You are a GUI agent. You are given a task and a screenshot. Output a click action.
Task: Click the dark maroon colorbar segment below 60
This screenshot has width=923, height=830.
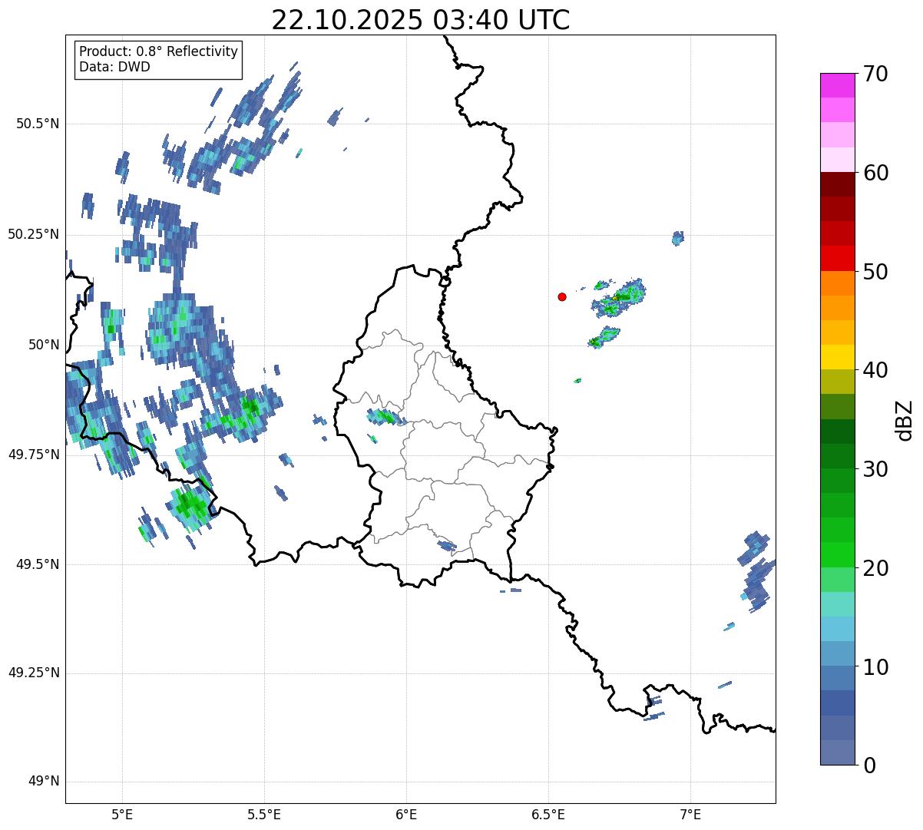click(x=837, y=184)
